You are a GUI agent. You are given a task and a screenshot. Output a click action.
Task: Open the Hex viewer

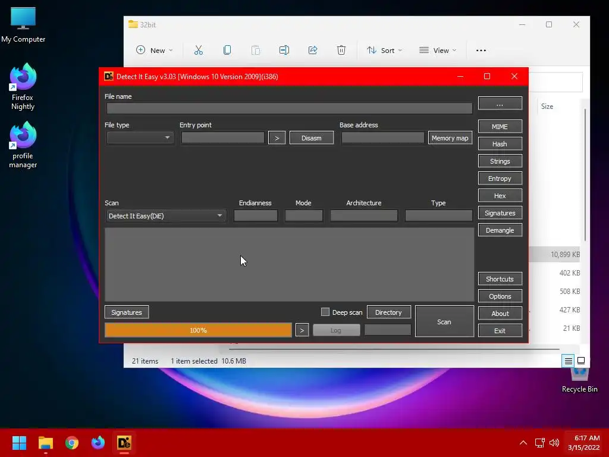click(500, 196)
